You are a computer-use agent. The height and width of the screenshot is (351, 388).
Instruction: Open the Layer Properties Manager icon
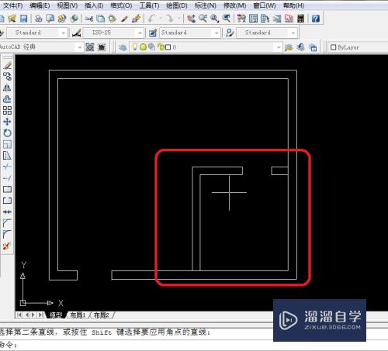tap(123, 47)
